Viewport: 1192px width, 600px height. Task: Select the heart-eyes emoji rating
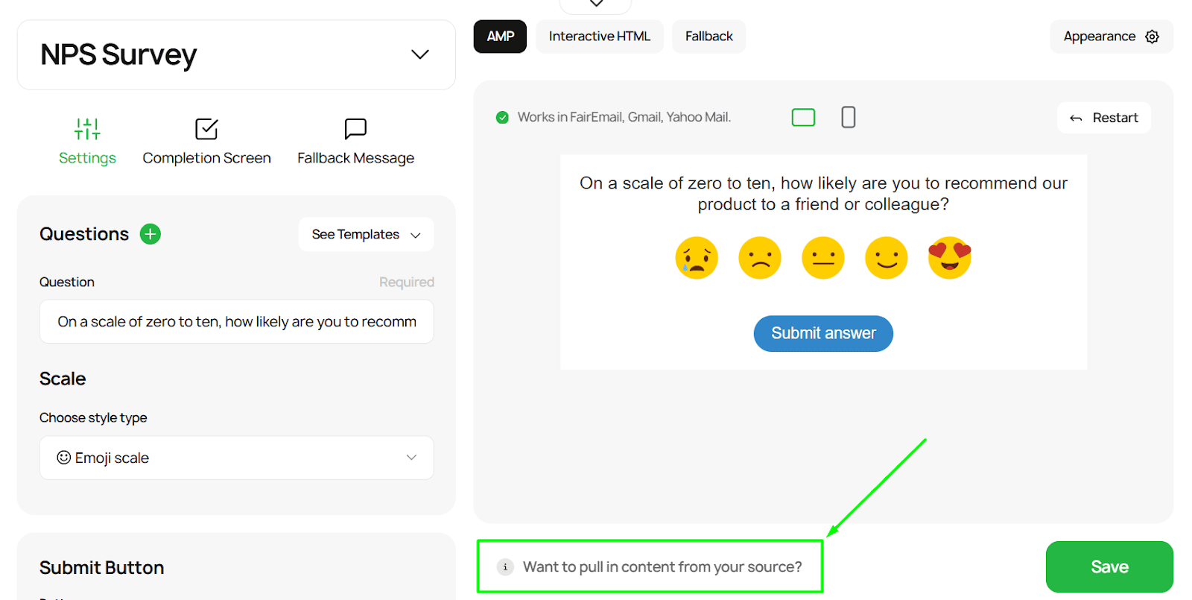click(x=949, y=258)
